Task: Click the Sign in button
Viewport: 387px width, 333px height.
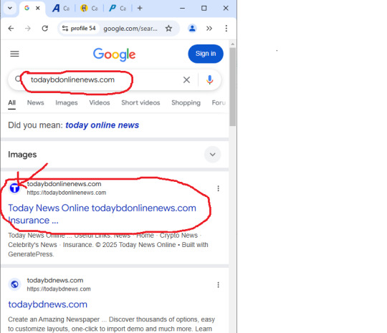Action: click(206, 54)
